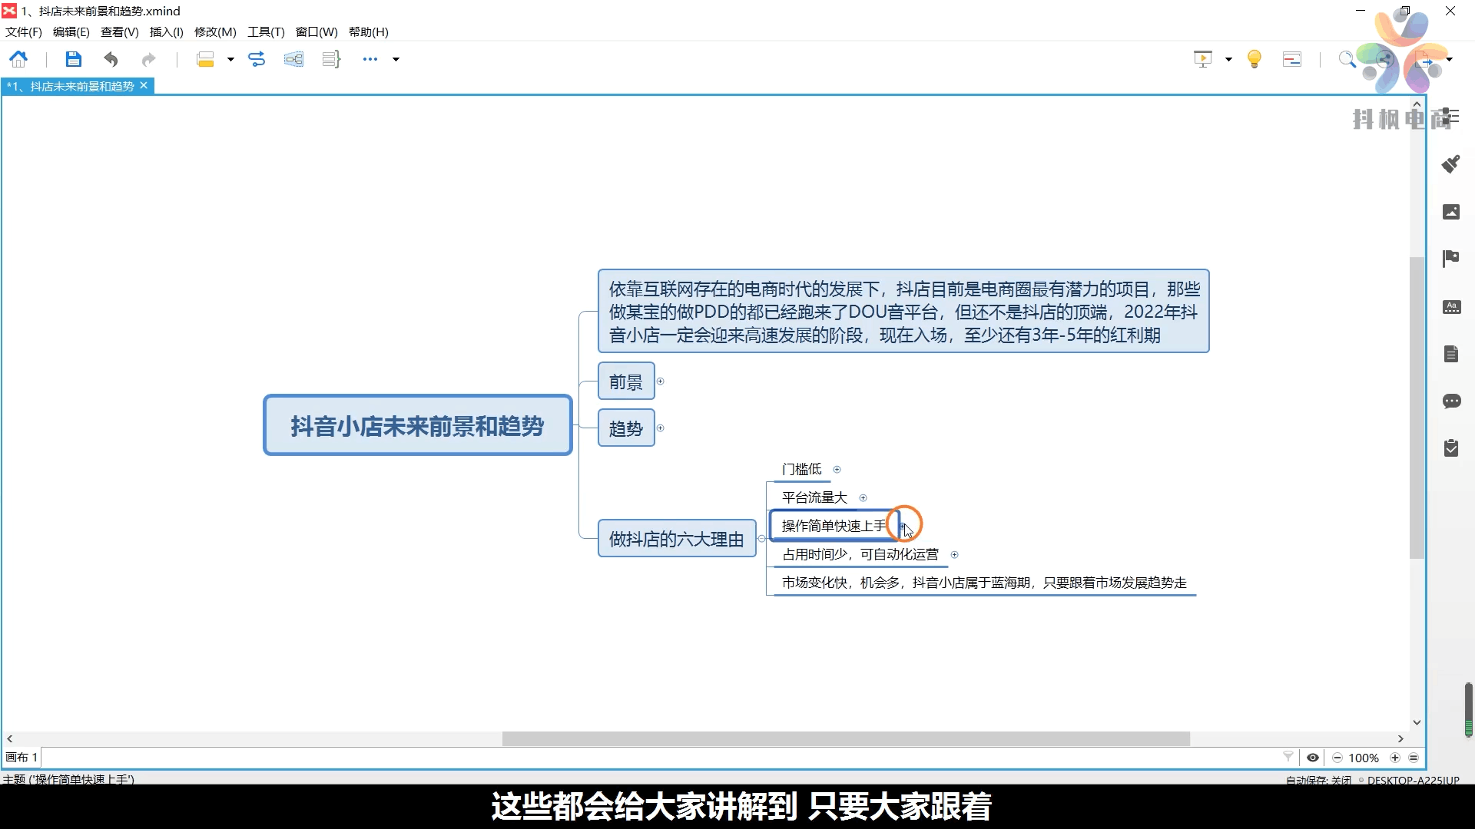Viewport: 1475px width, 829px height.
Task: Open the 窗口(W) menu
Action: click(x=317, y=31)
